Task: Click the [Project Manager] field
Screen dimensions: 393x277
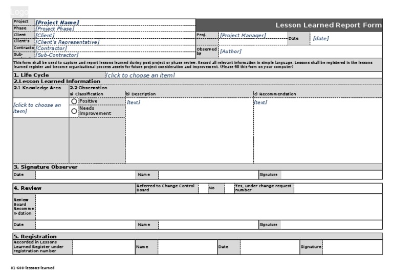Action: click(253, 36)
